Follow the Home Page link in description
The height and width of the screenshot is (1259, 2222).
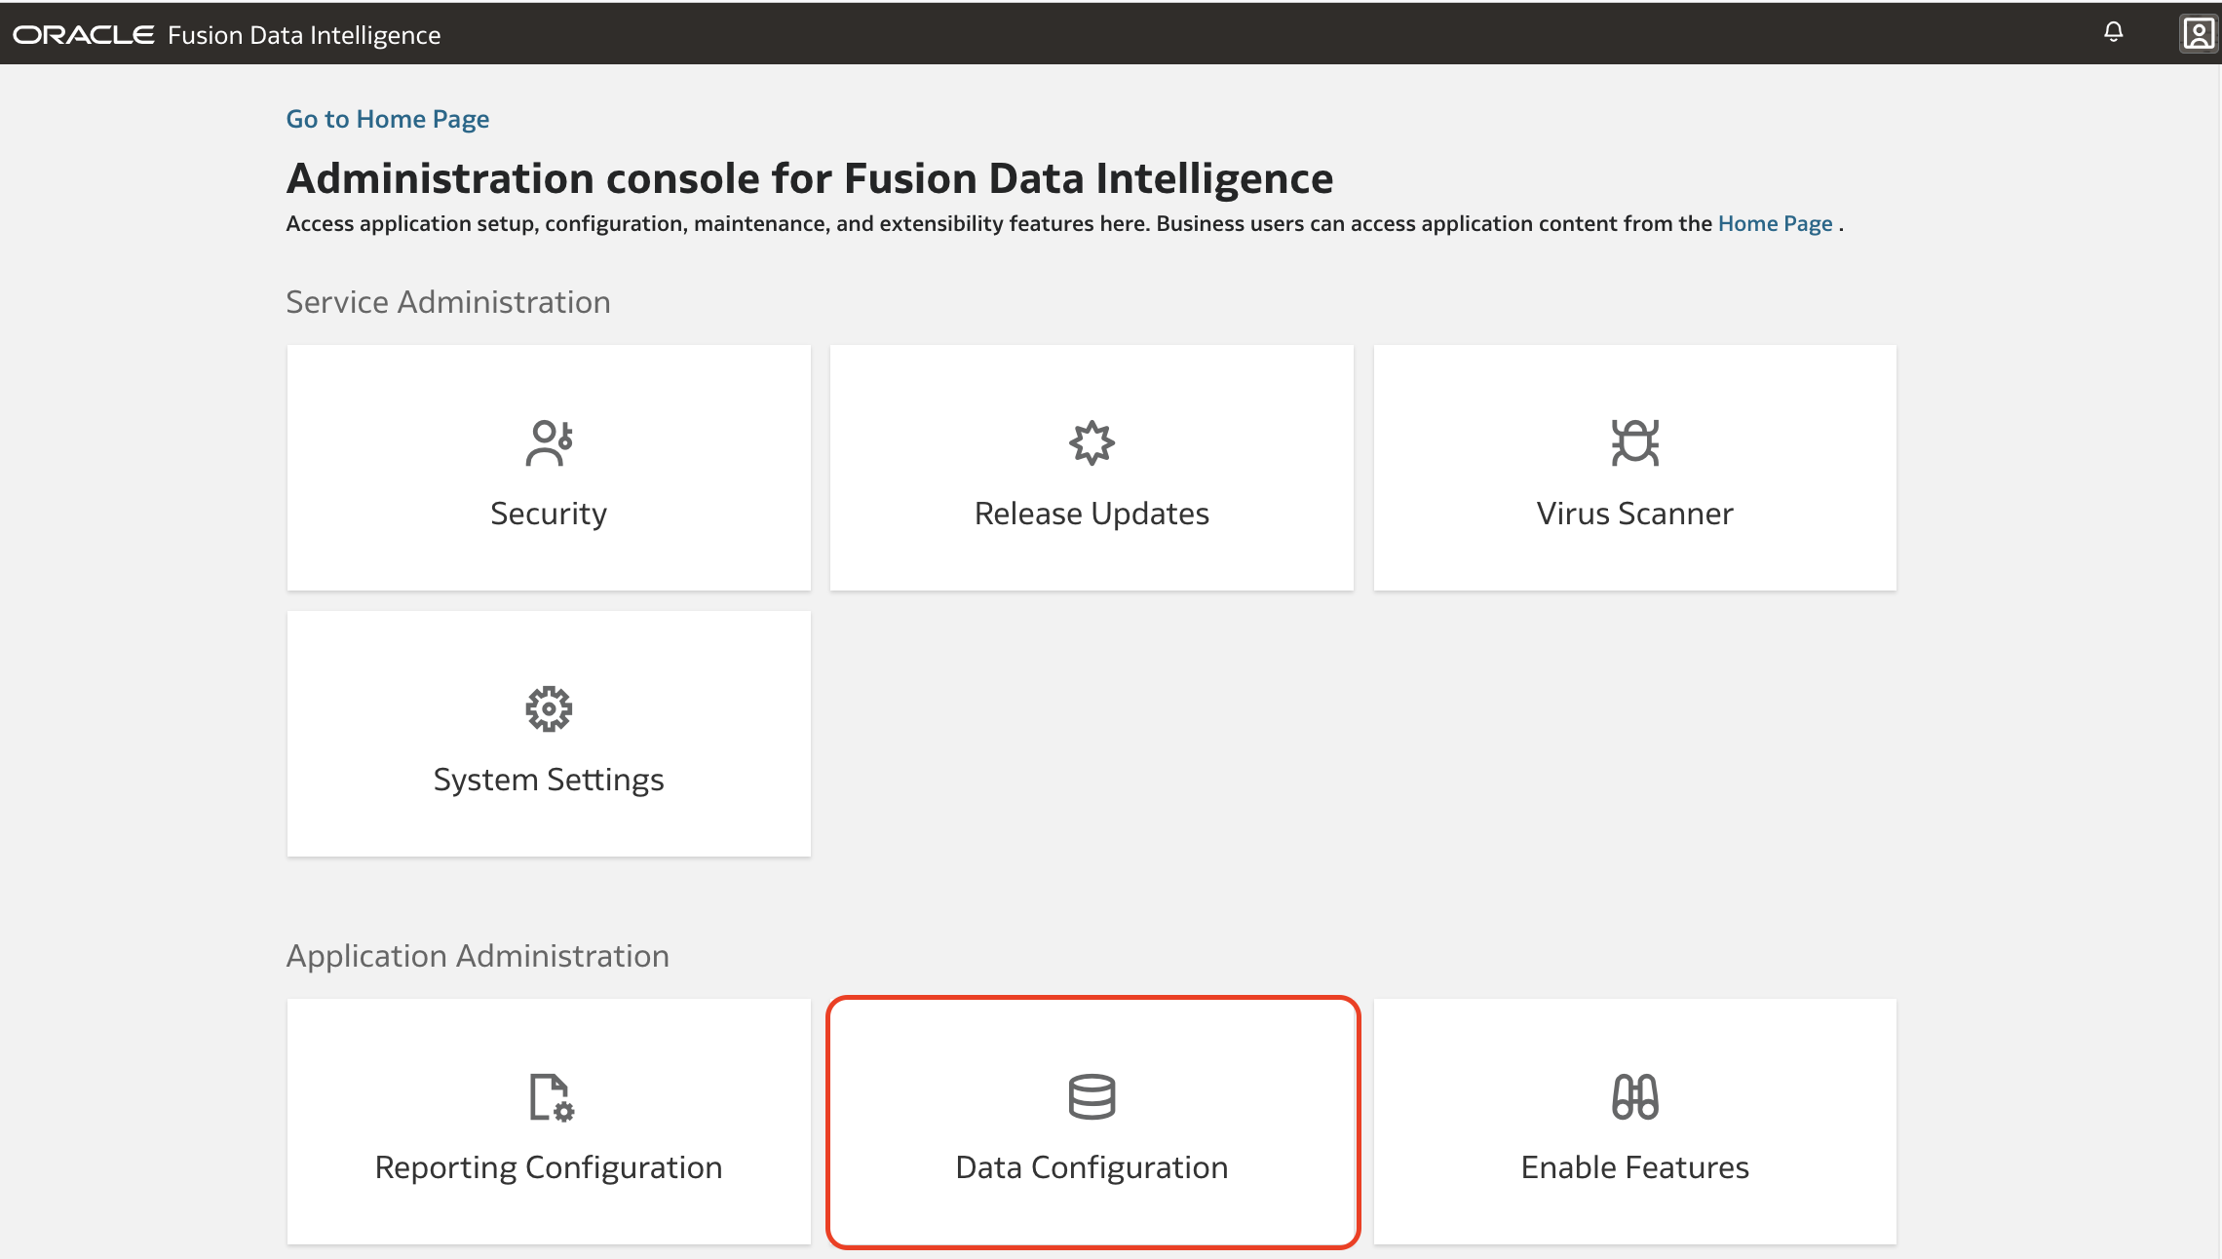pyautogui.click(x=1775, y=224)
